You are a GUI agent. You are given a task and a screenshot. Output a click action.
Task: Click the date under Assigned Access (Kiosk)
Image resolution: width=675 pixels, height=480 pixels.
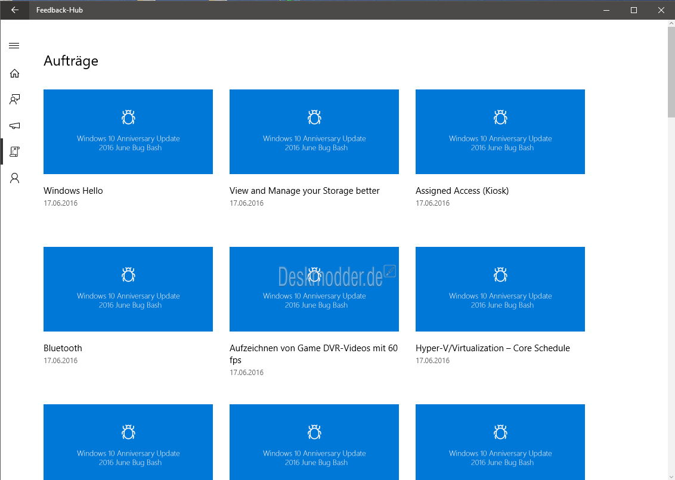(432, 203)
